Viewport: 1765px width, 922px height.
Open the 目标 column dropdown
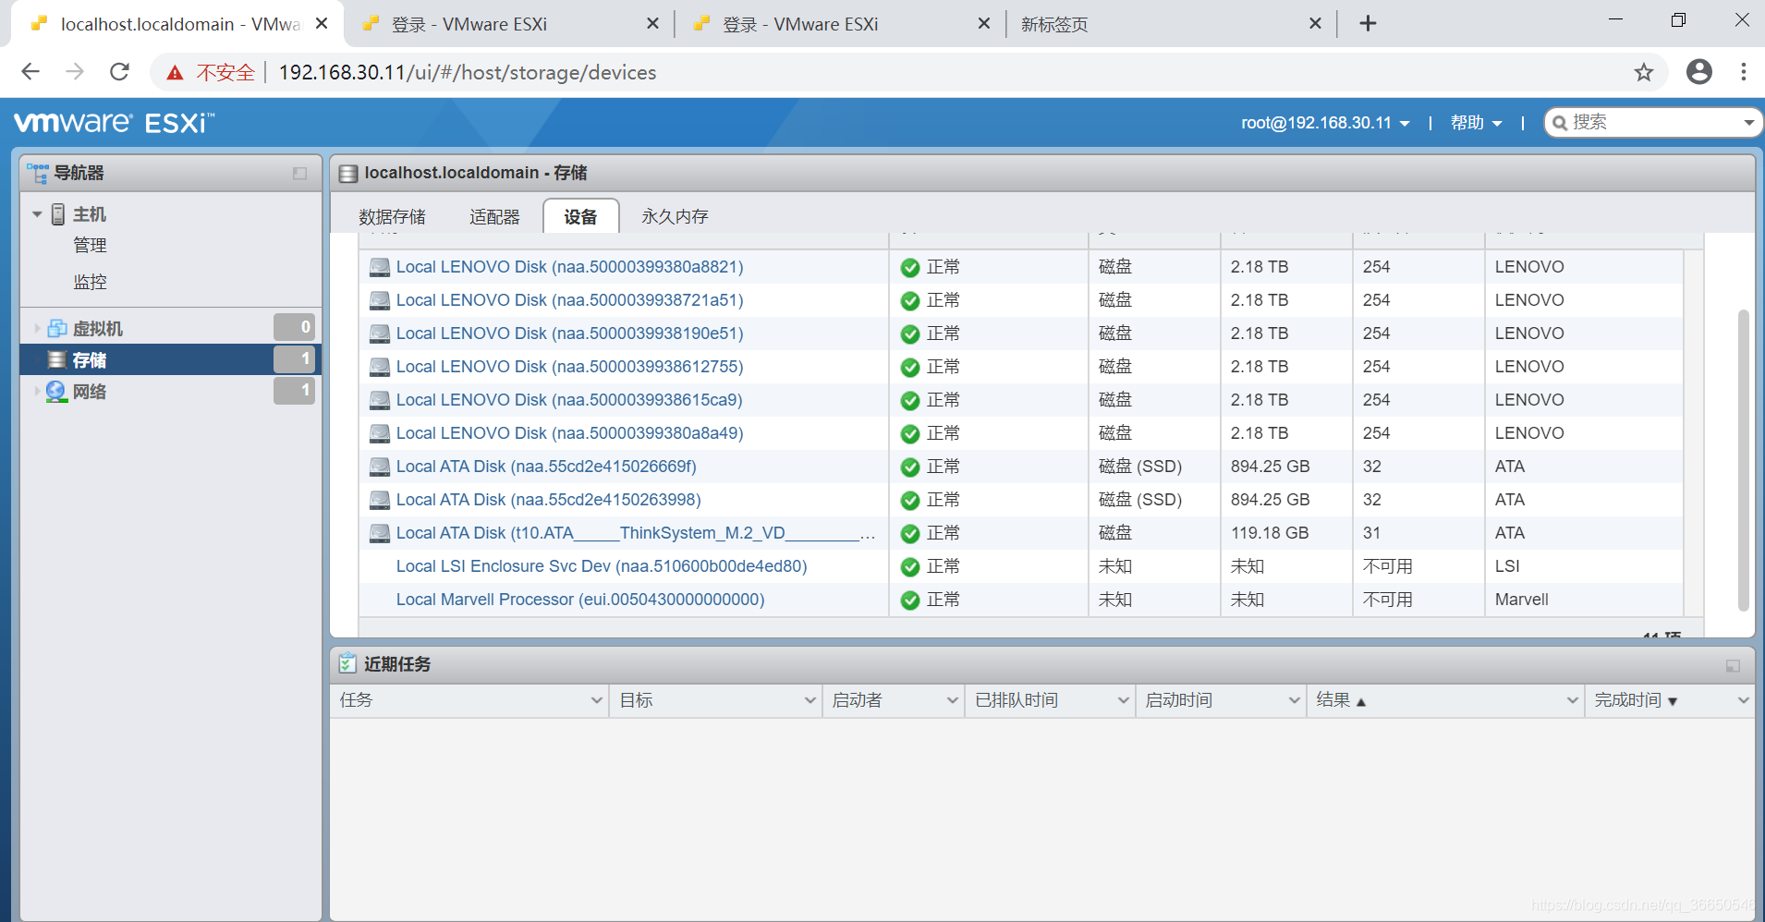pos(809,701)
